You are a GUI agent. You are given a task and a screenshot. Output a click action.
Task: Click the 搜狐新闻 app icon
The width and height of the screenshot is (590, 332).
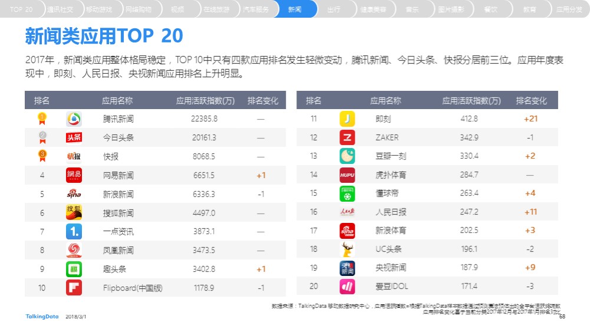pos(74,213)
